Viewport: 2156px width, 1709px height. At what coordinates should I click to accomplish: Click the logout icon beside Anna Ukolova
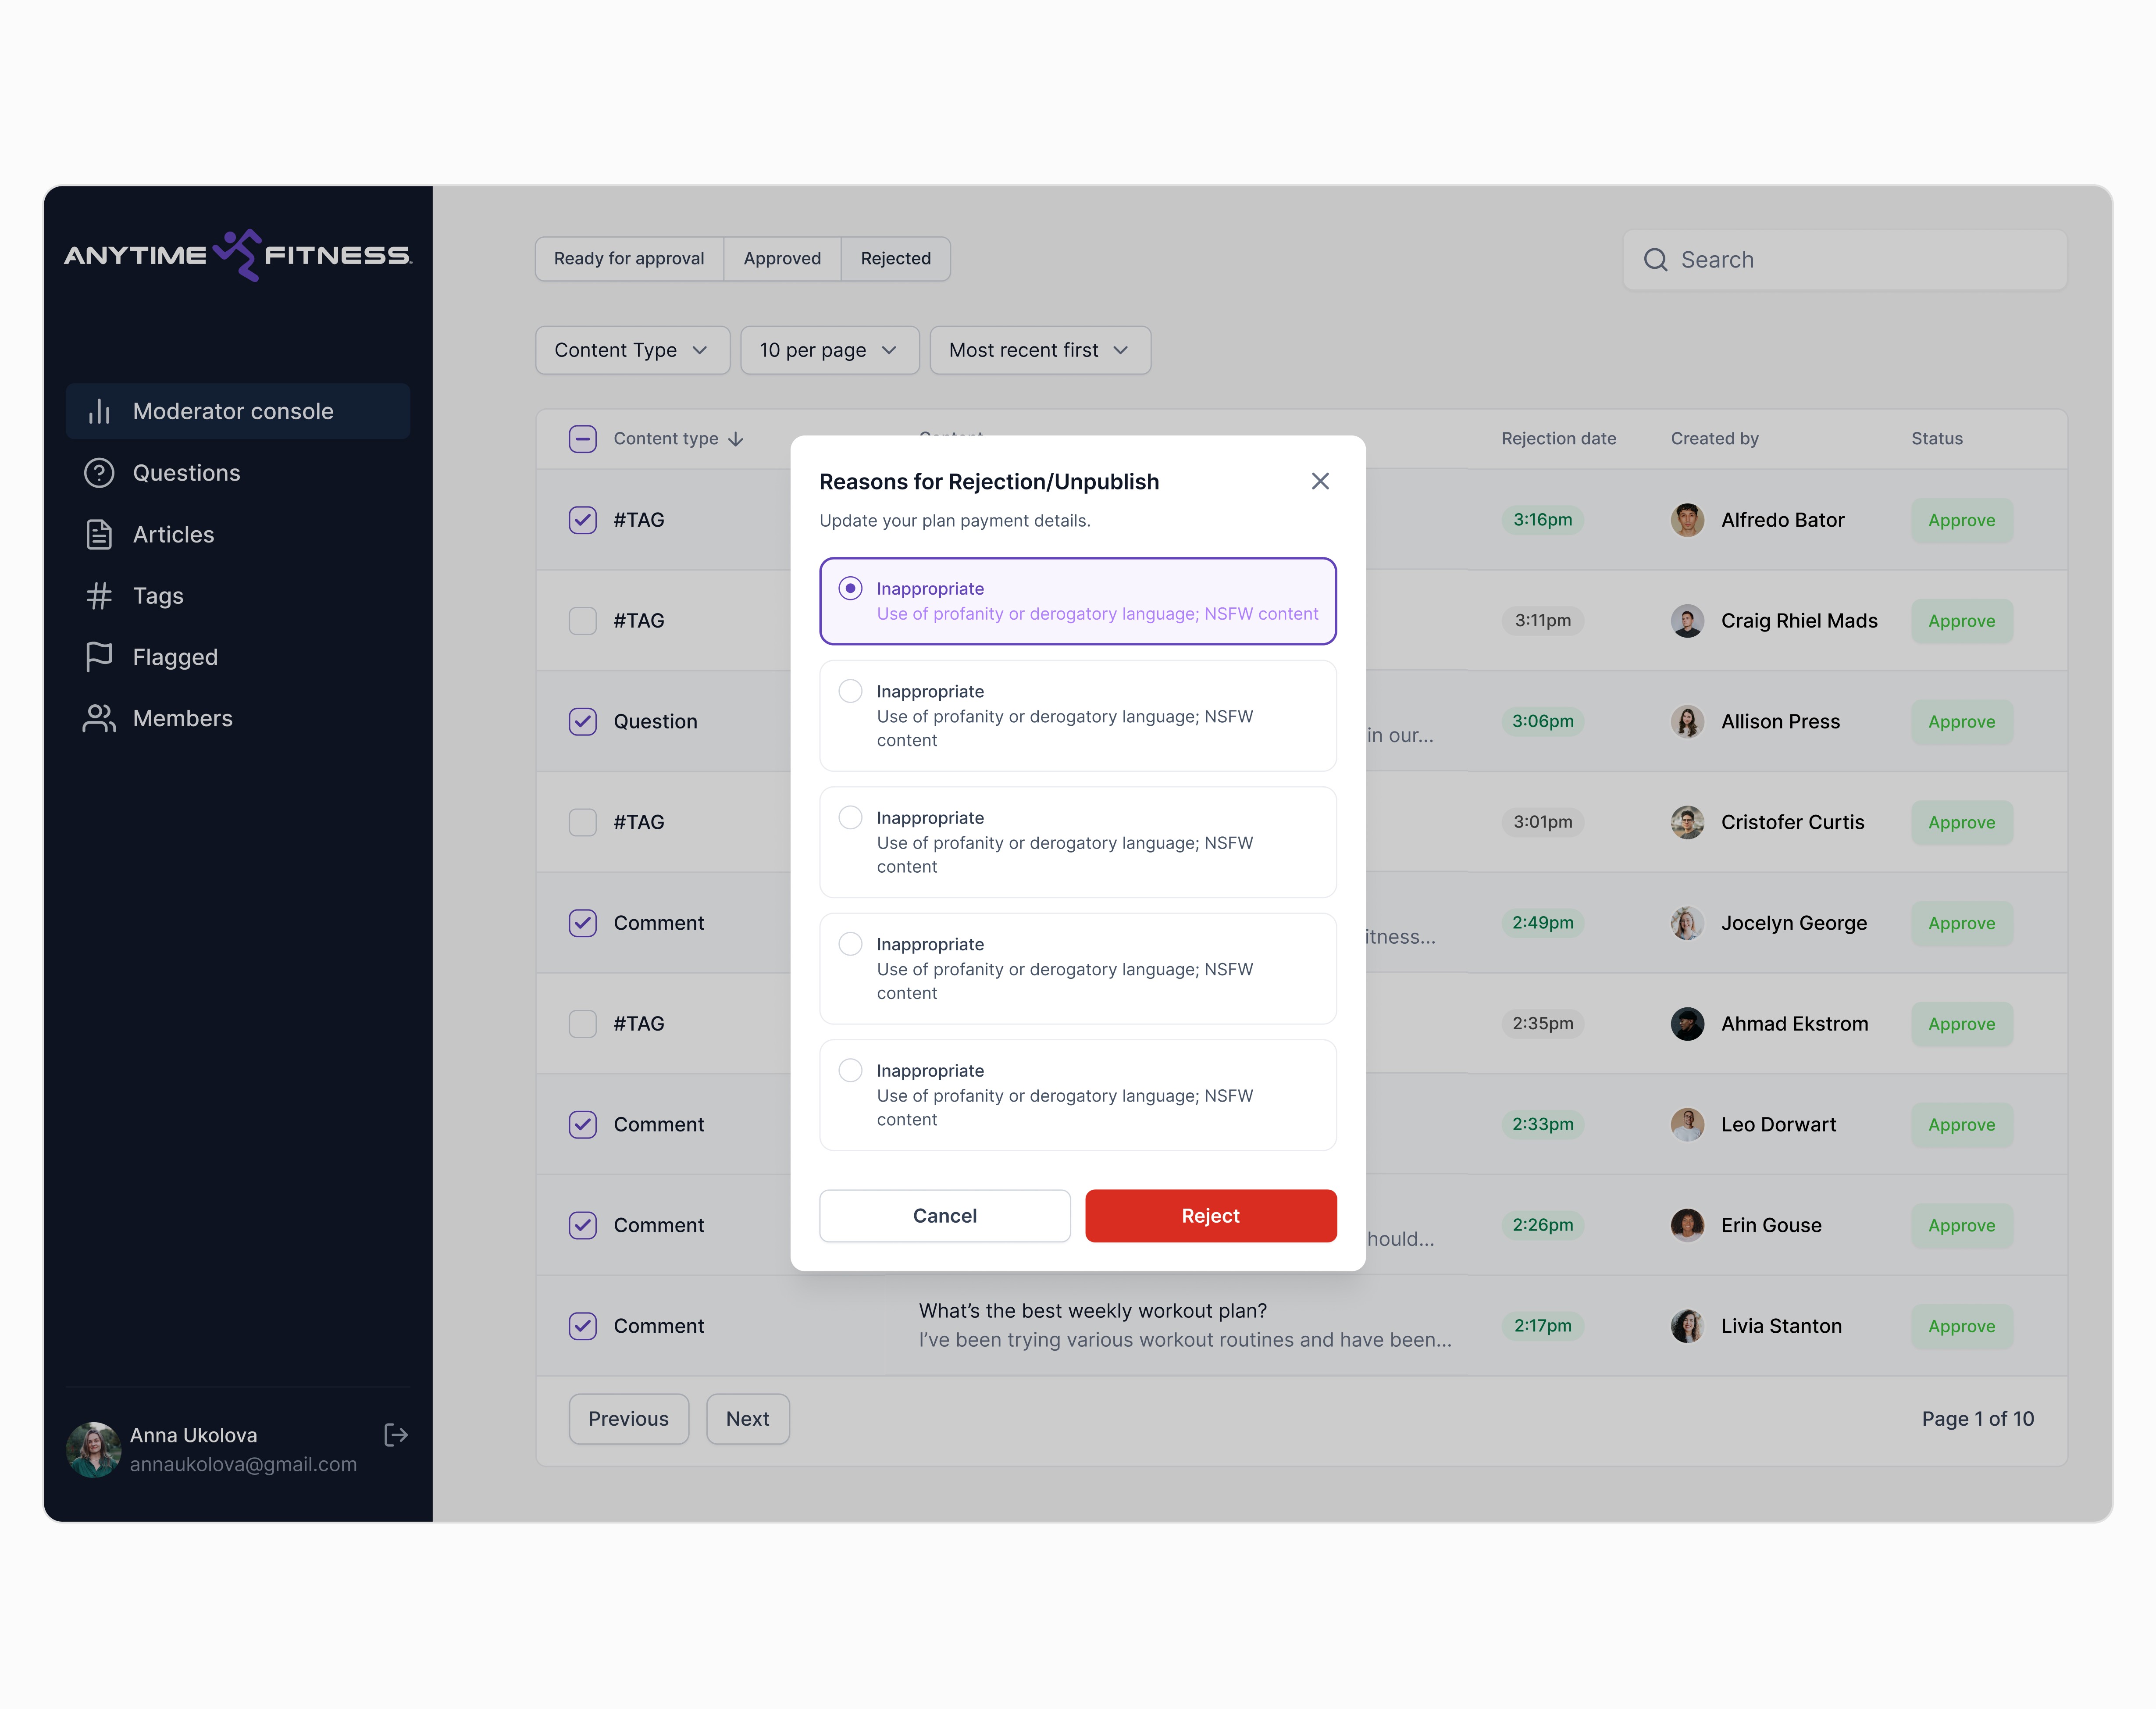[396, 1435]
